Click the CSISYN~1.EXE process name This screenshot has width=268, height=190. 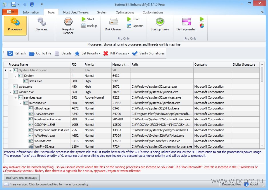(x=45, y=125)
